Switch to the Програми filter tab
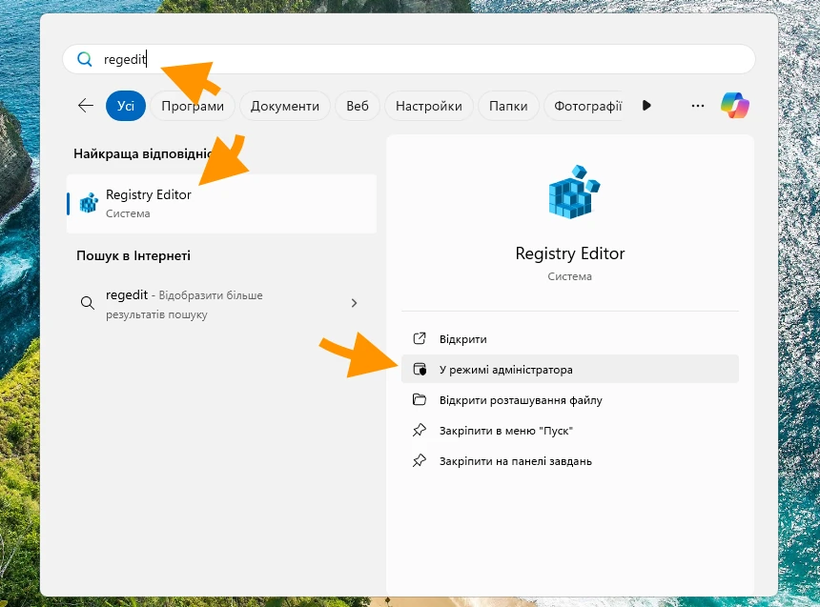820x607 pixels. tap(193, 106)
